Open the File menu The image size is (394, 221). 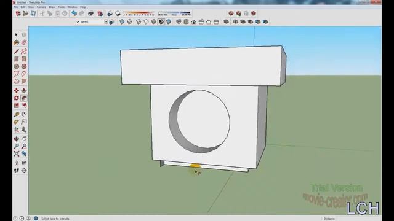(x=16, y=7)
